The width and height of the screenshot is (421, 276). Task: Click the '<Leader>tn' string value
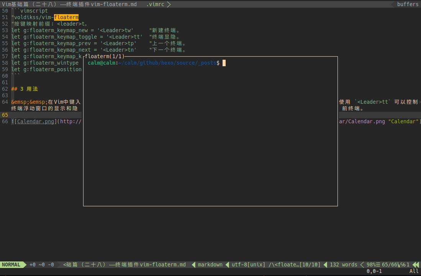tap(118, 50)
